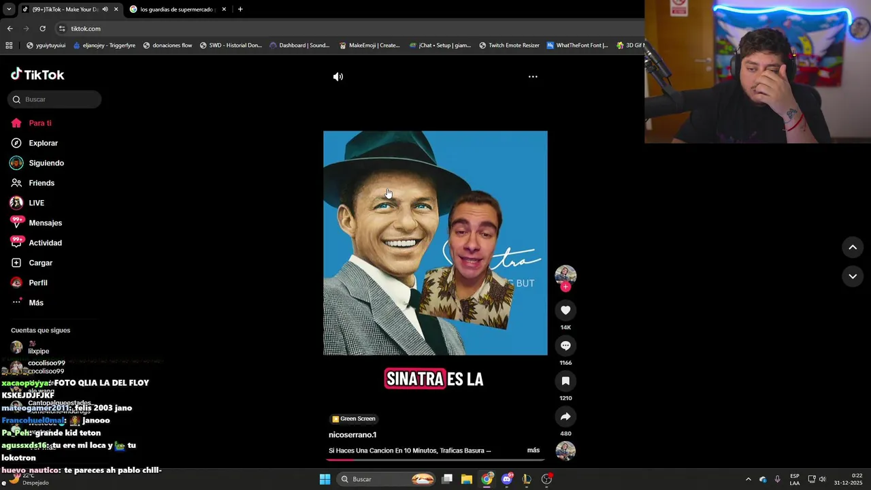This screenshot has width=871, height=490.
Task: Open Mensajes inbox
Action: coord(45,223)
